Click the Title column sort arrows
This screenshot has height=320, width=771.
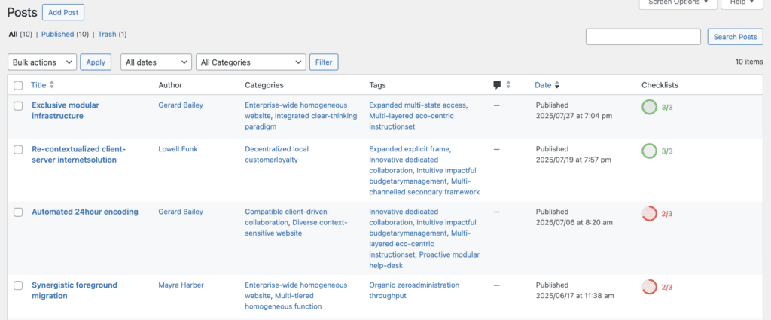coord(51,85)
